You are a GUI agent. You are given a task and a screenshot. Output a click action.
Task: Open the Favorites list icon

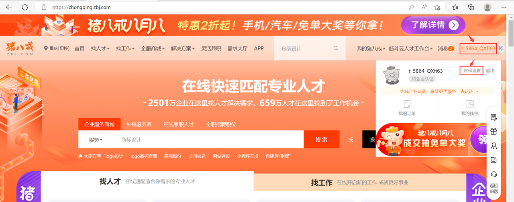(x=455, y=7)
